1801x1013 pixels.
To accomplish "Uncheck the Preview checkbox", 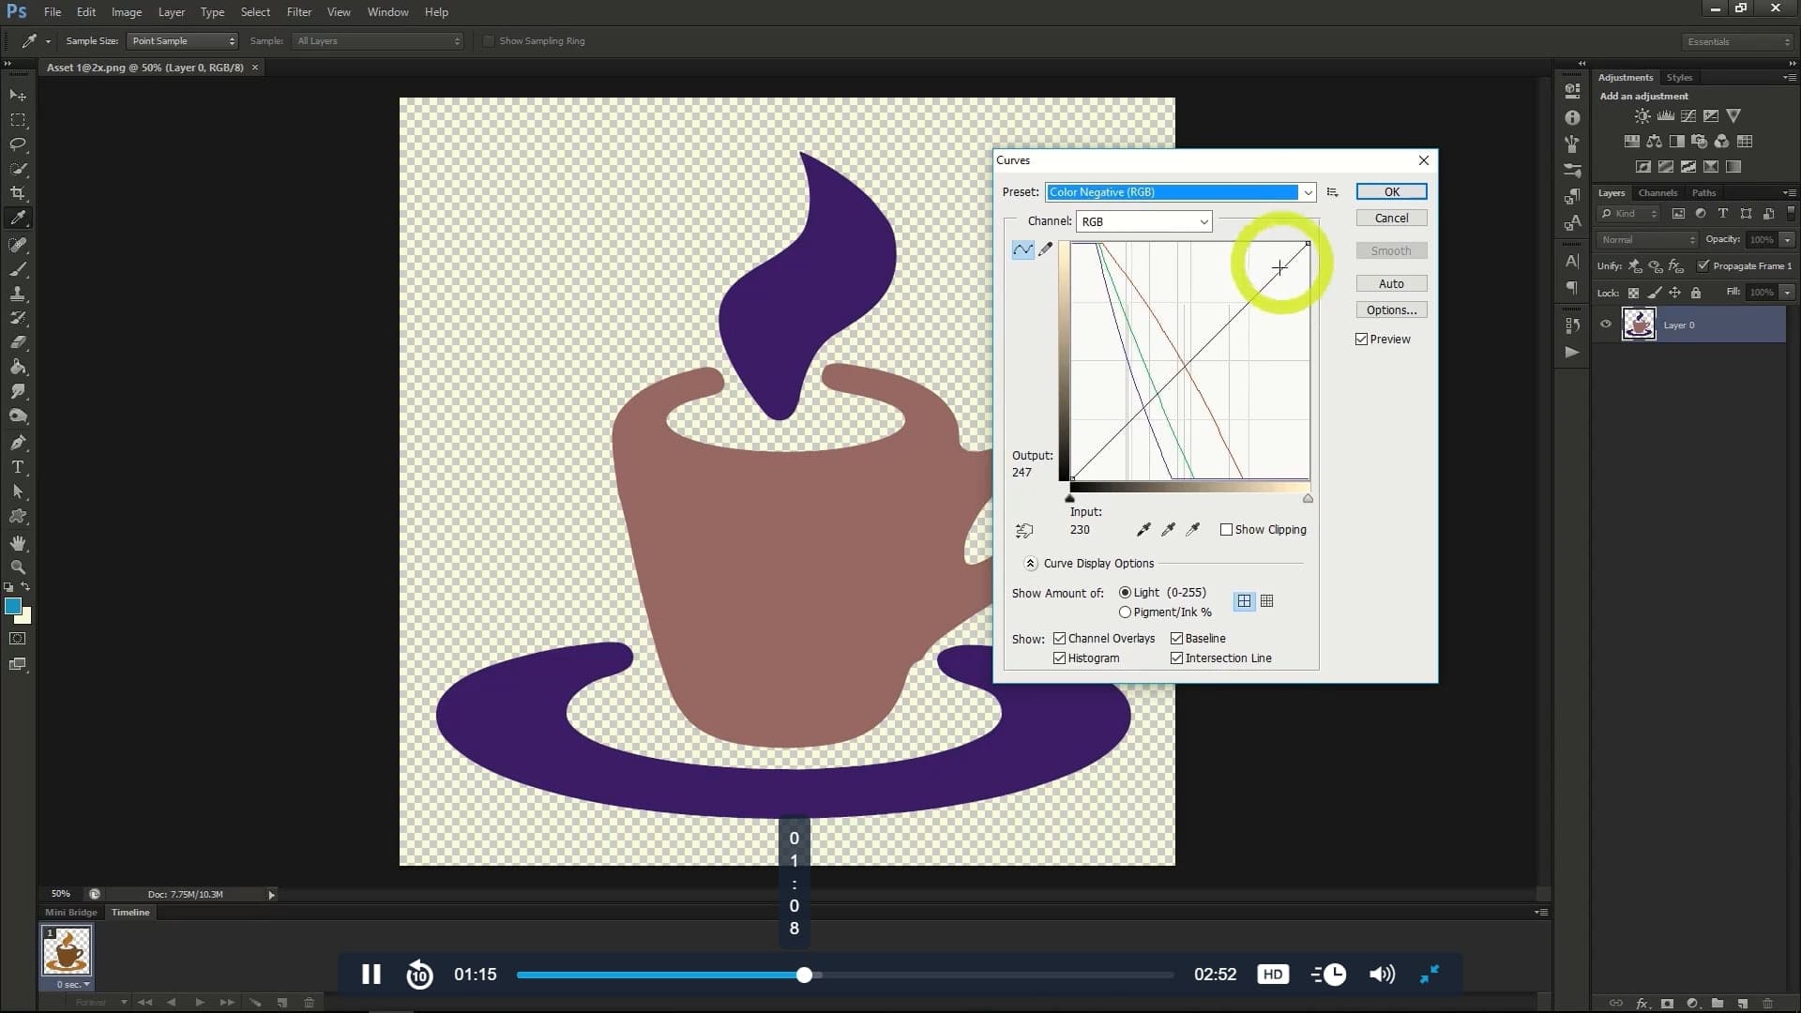I will [1361, 340].
